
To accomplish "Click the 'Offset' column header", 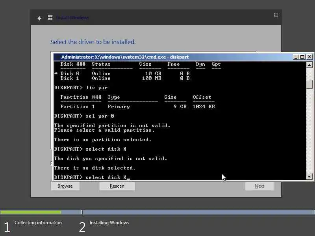I will tap(202, 97).
